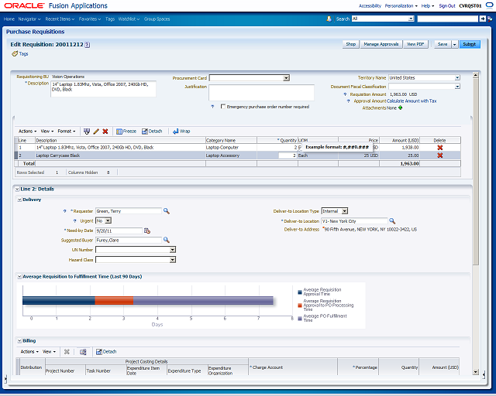Screen dimensions: 496x396
Task: Click Billing toolbar split distribution icon
Action: click(83, 352)
